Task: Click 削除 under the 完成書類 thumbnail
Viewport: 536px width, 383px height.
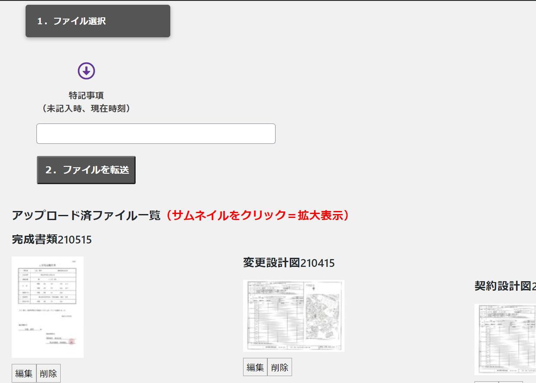Action: (49, 373)
